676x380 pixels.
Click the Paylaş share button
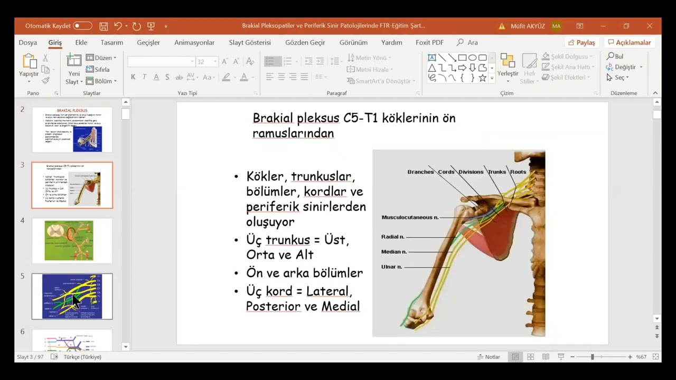pyautogui.click(x=581, y=42)
